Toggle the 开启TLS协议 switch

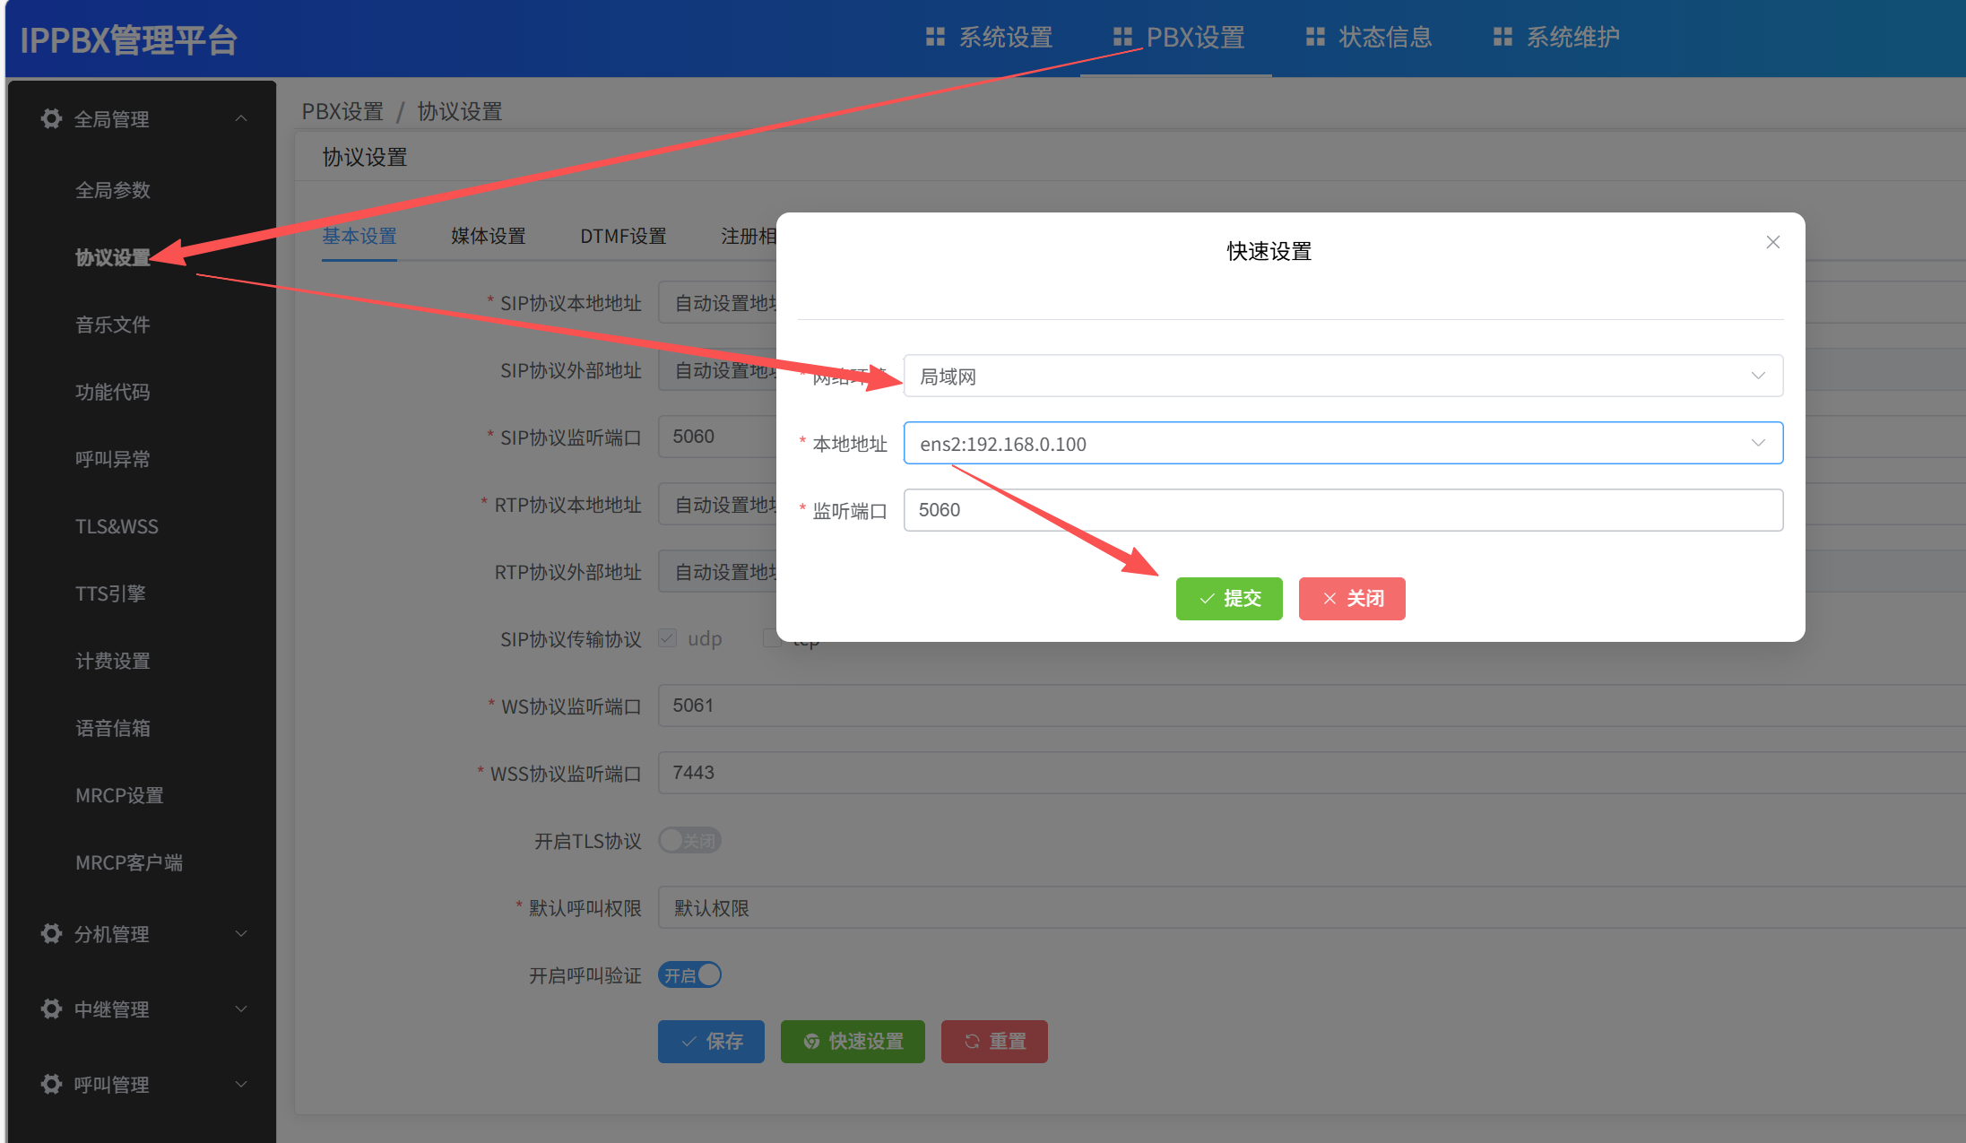pyautogui.click(x=689, y=840)
